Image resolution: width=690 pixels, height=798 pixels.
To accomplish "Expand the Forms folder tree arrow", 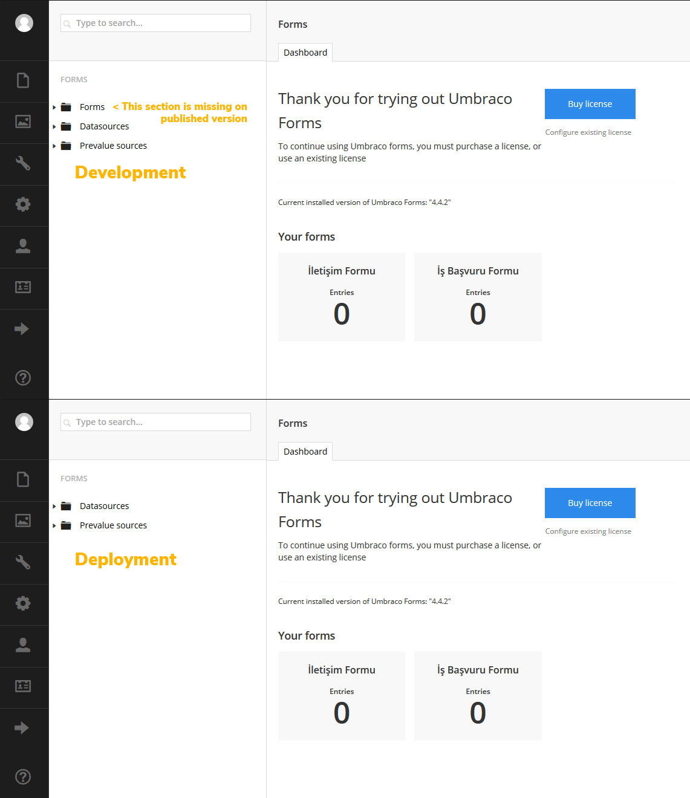I will 54,108.
